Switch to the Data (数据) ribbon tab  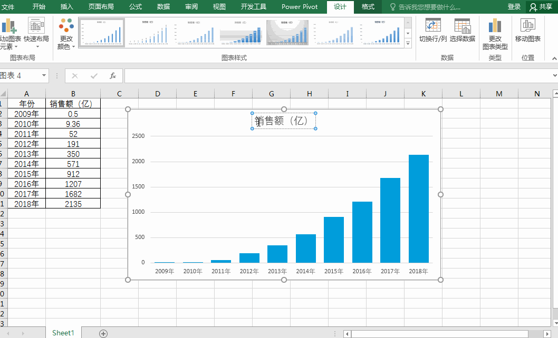[163, 7]
